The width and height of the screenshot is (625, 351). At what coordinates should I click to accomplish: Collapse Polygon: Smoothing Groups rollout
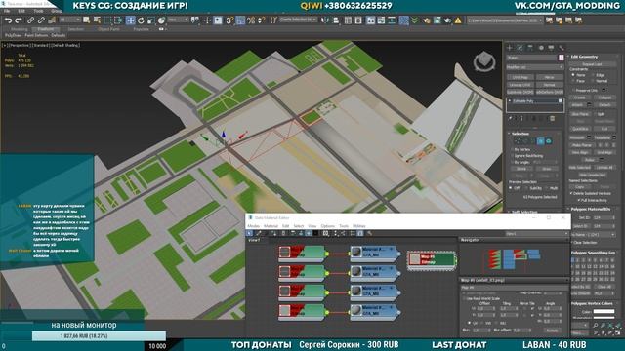[x=593, y=253]
